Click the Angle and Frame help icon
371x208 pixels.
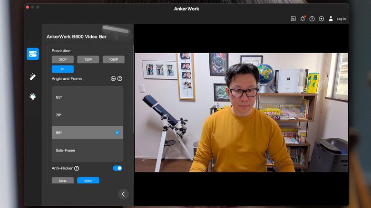(120, 79)
